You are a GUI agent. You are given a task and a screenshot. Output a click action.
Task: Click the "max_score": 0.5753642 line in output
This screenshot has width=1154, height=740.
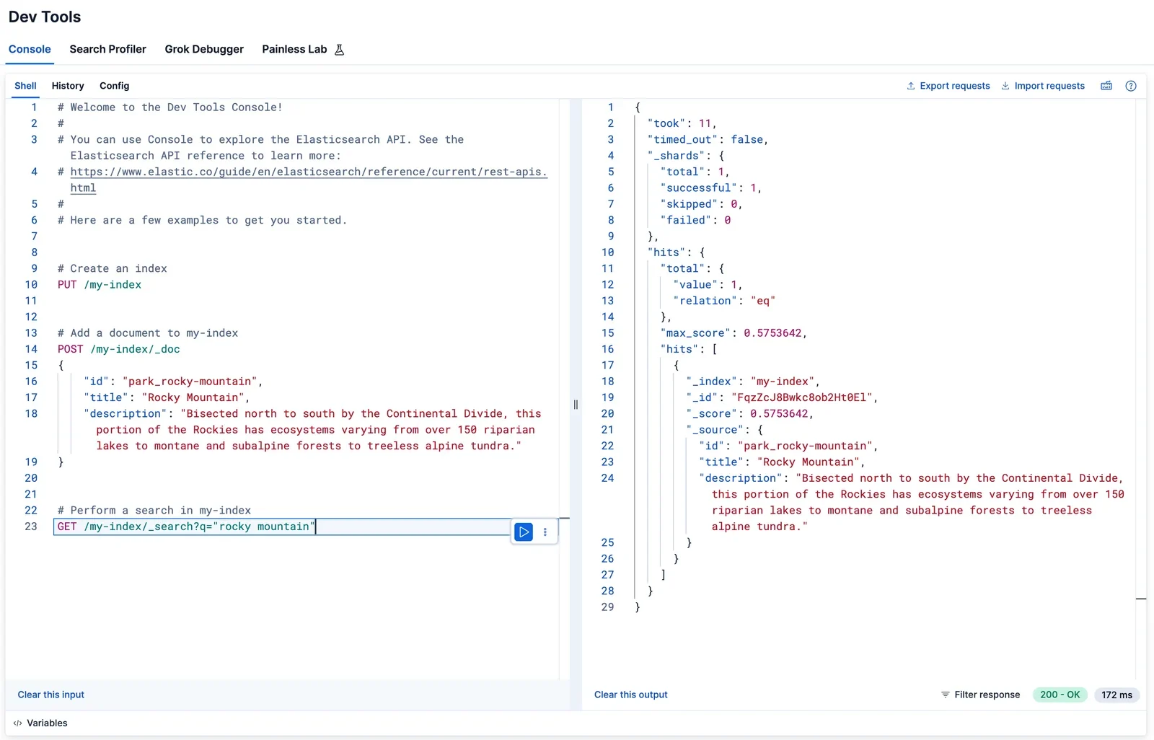(734, 333)
